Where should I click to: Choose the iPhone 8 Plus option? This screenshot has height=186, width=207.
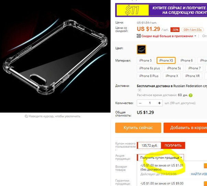tap(149, 76)
